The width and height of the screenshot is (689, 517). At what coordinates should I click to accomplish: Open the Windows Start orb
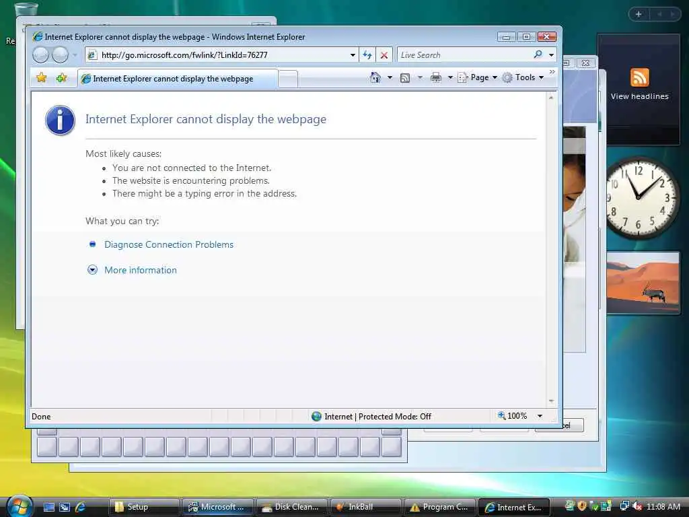pos(20,506)
